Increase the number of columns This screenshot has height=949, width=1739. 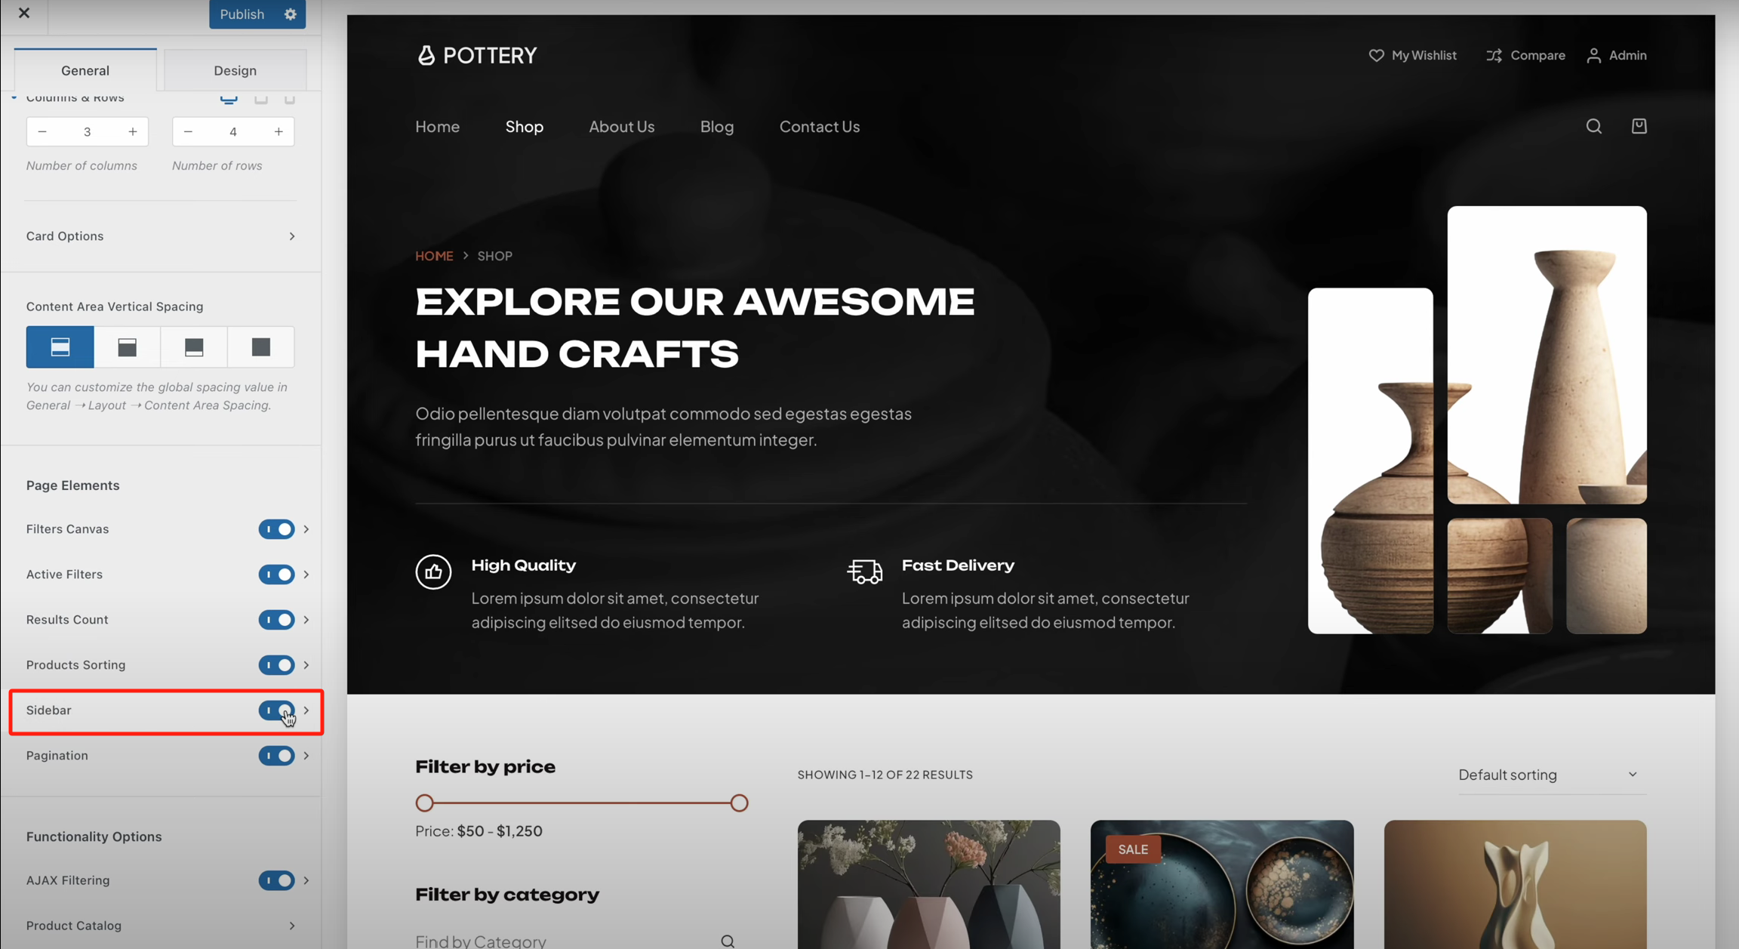(x=133, y=131)
